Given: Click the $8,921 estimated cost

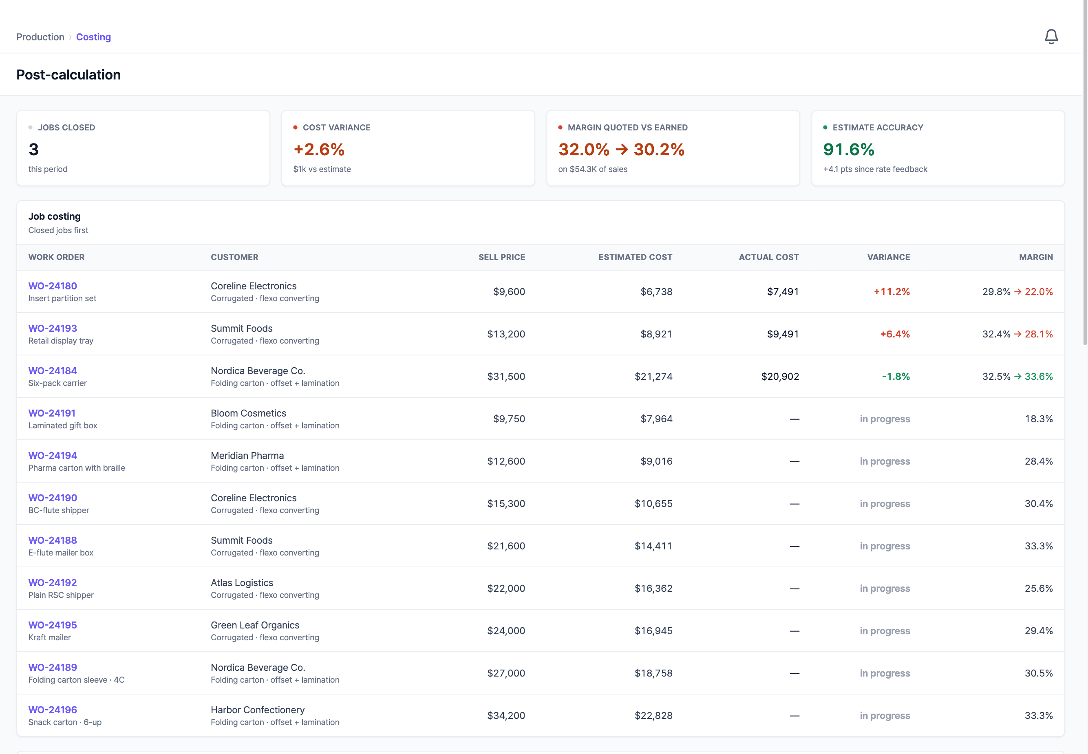Looking at the screenshot, I should [x=656, y=334].
